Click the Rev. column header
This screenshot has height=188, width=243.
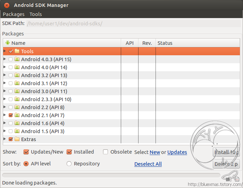pyautogui.click(x=147, y=43)
